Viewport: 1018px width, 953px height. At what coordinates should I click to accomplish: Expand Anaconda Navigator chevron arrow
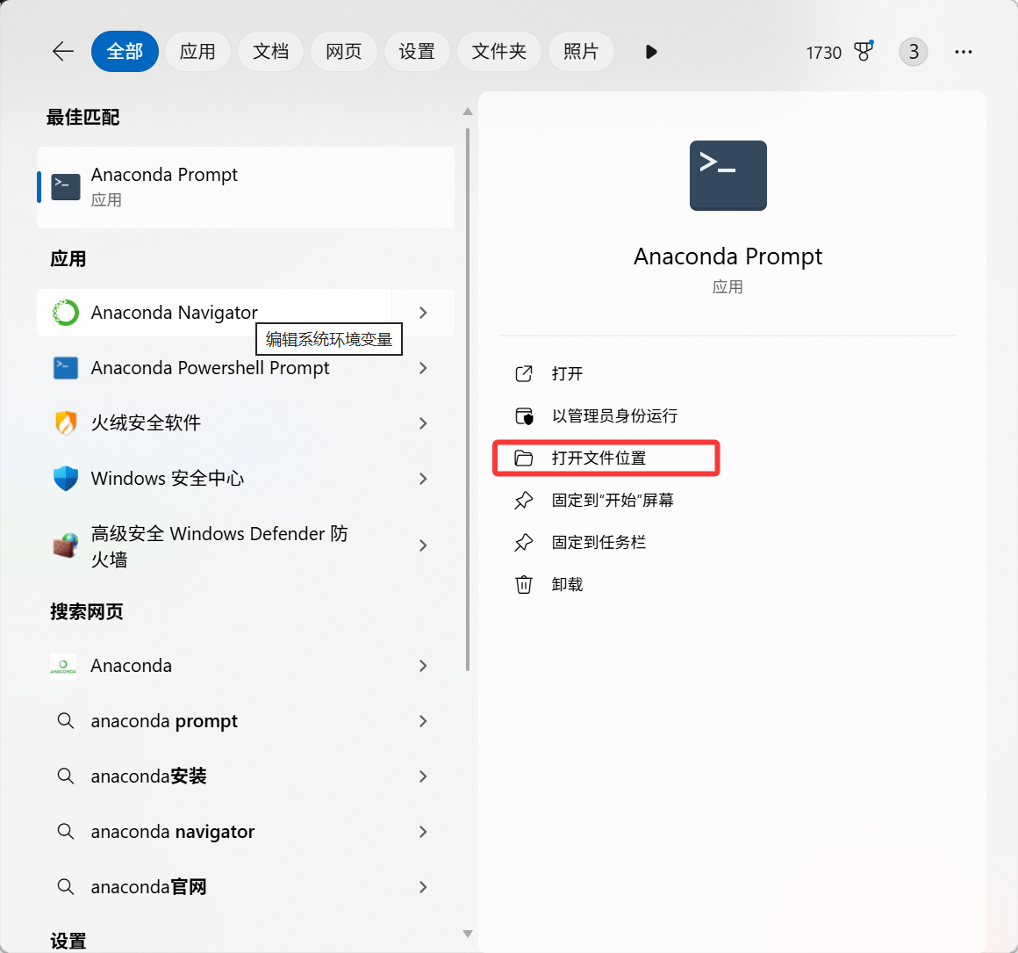423,313
